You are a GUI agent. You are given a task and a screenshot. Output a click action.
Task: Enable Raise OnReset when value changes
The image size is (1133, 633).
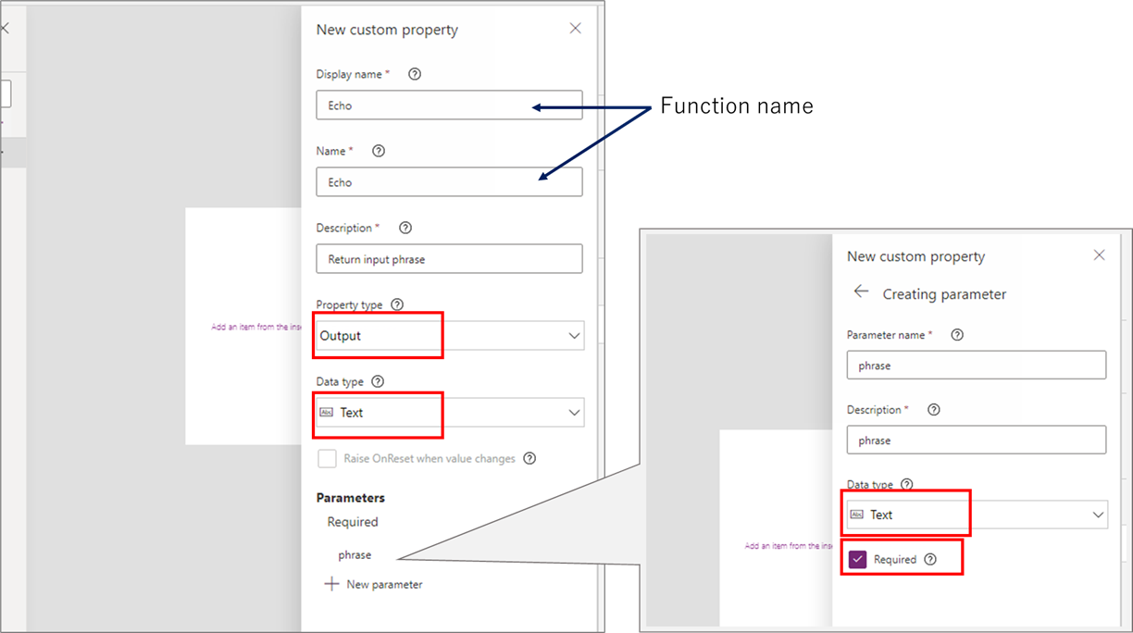click(x=327, y=458)
